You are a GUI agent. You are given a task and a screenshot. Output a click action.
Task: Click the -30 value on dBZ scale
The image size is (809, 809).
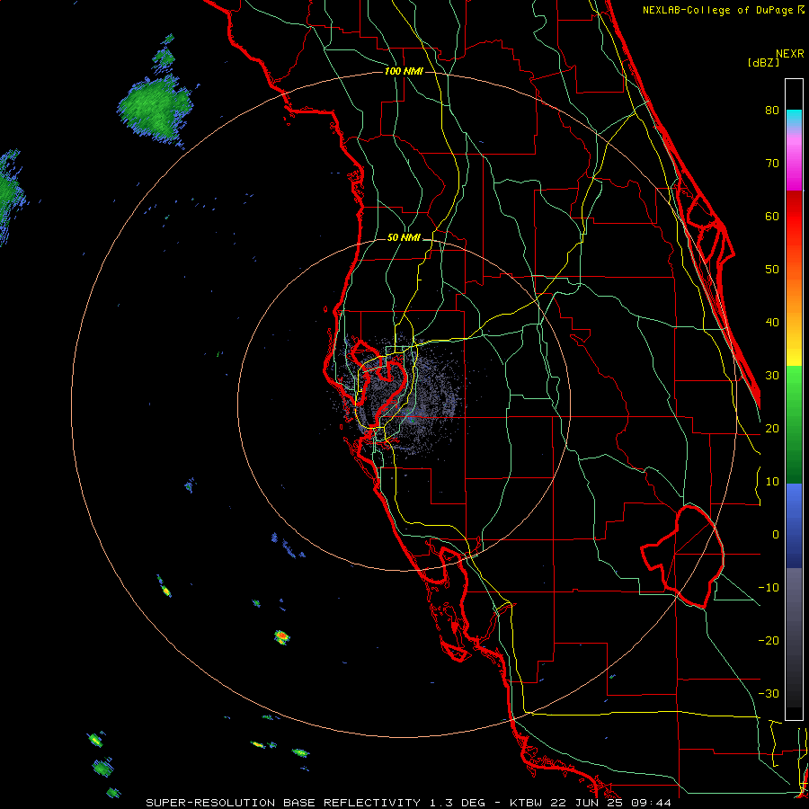click(x=769, y=693)
